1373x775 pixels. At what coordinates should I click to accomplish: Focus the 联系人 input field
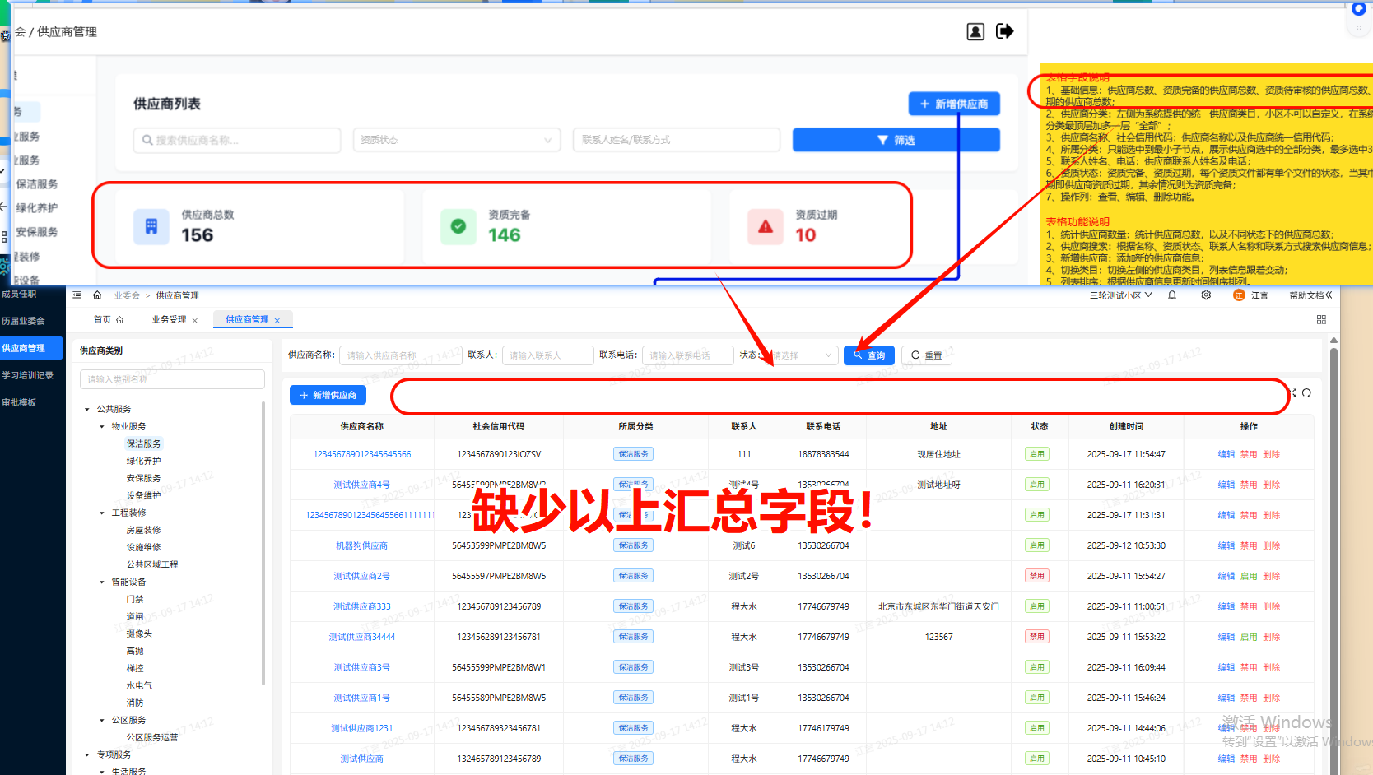(x=547, y=355)
